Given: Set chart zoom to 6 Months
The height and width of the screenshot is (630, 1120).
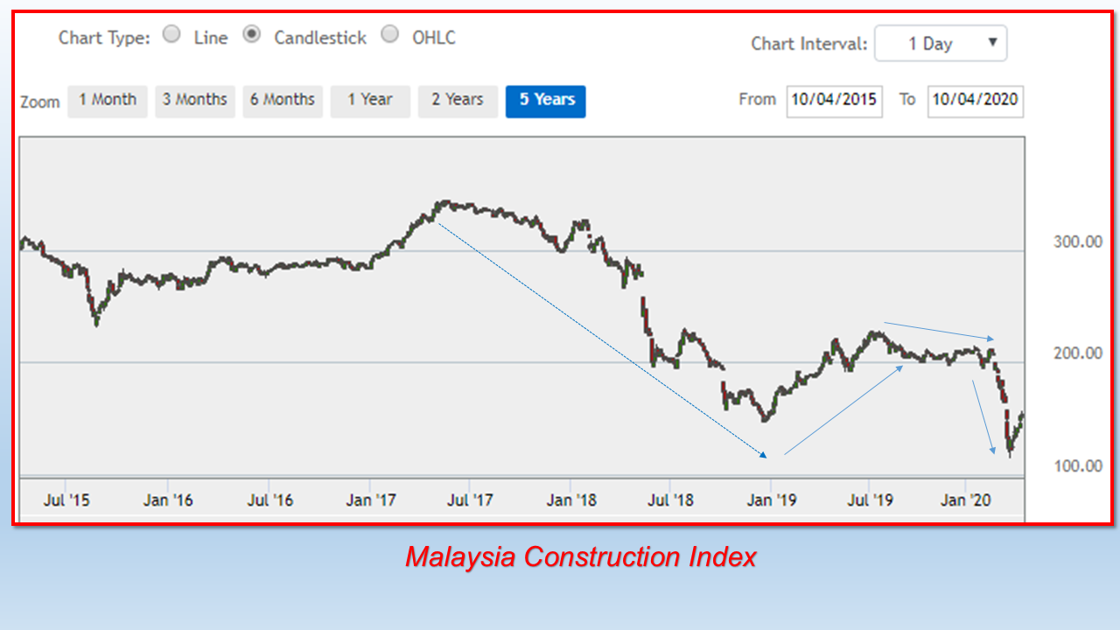Looking at the screenshot, I should pyautogui.click(x=283, y=101).
